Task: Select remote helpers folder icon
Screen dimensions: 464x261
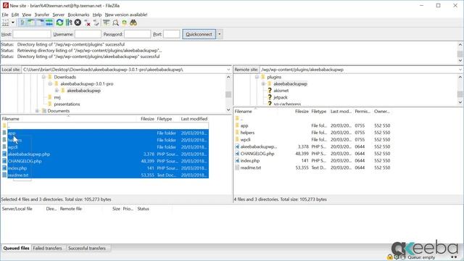Action: [237, 133]
